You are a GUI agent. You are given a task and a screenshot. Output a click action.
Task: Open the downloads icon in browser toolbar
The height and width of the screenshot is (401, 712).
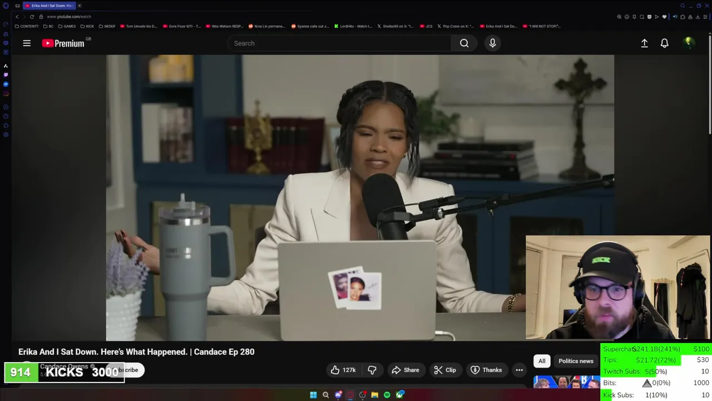tap(698, 17)
